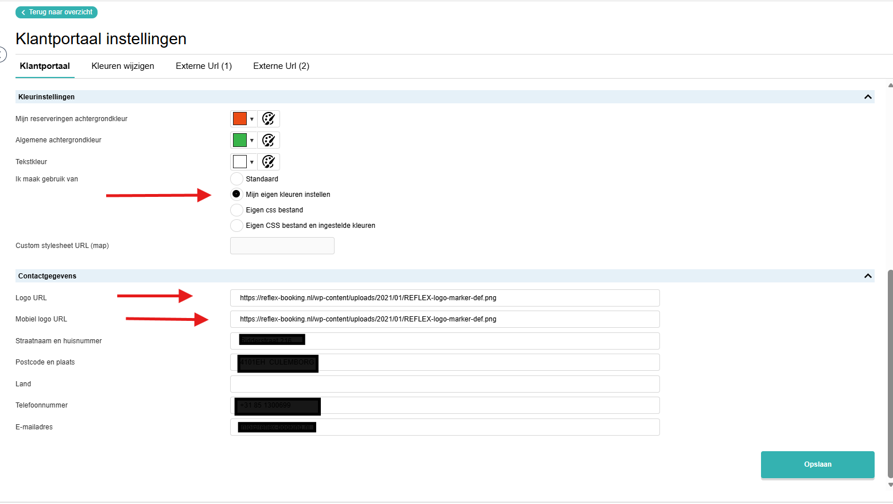Open the Externe Url (2) tab
This screenshot has height=504, width=893.
281,66
